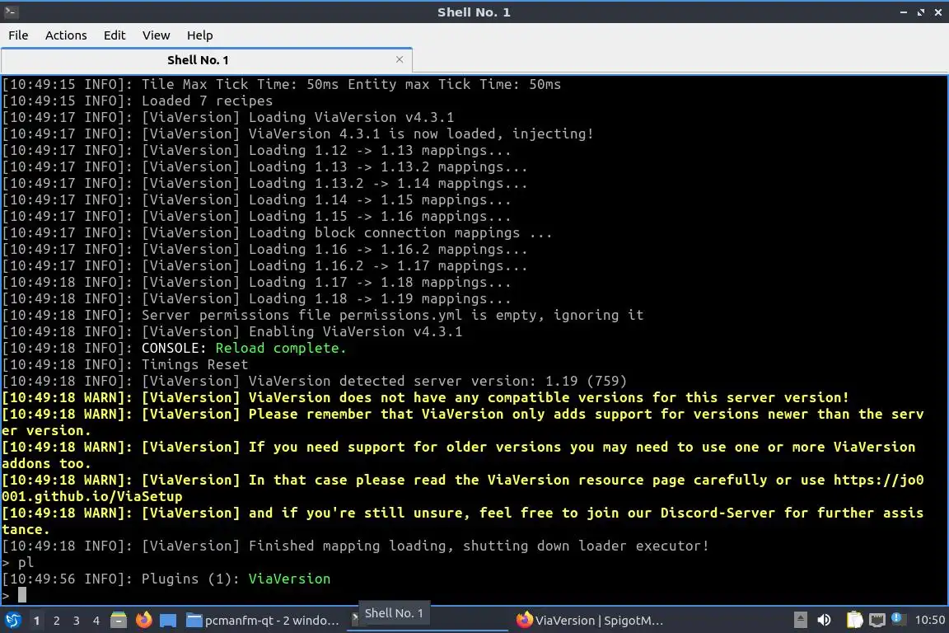949x633 pixels.
Task: Click 'does not have any compatible versions' warning
Action: [x=425, y=397]
